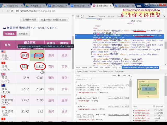
Task: Click the Canadian flag icon
Action: pos(3,97)
